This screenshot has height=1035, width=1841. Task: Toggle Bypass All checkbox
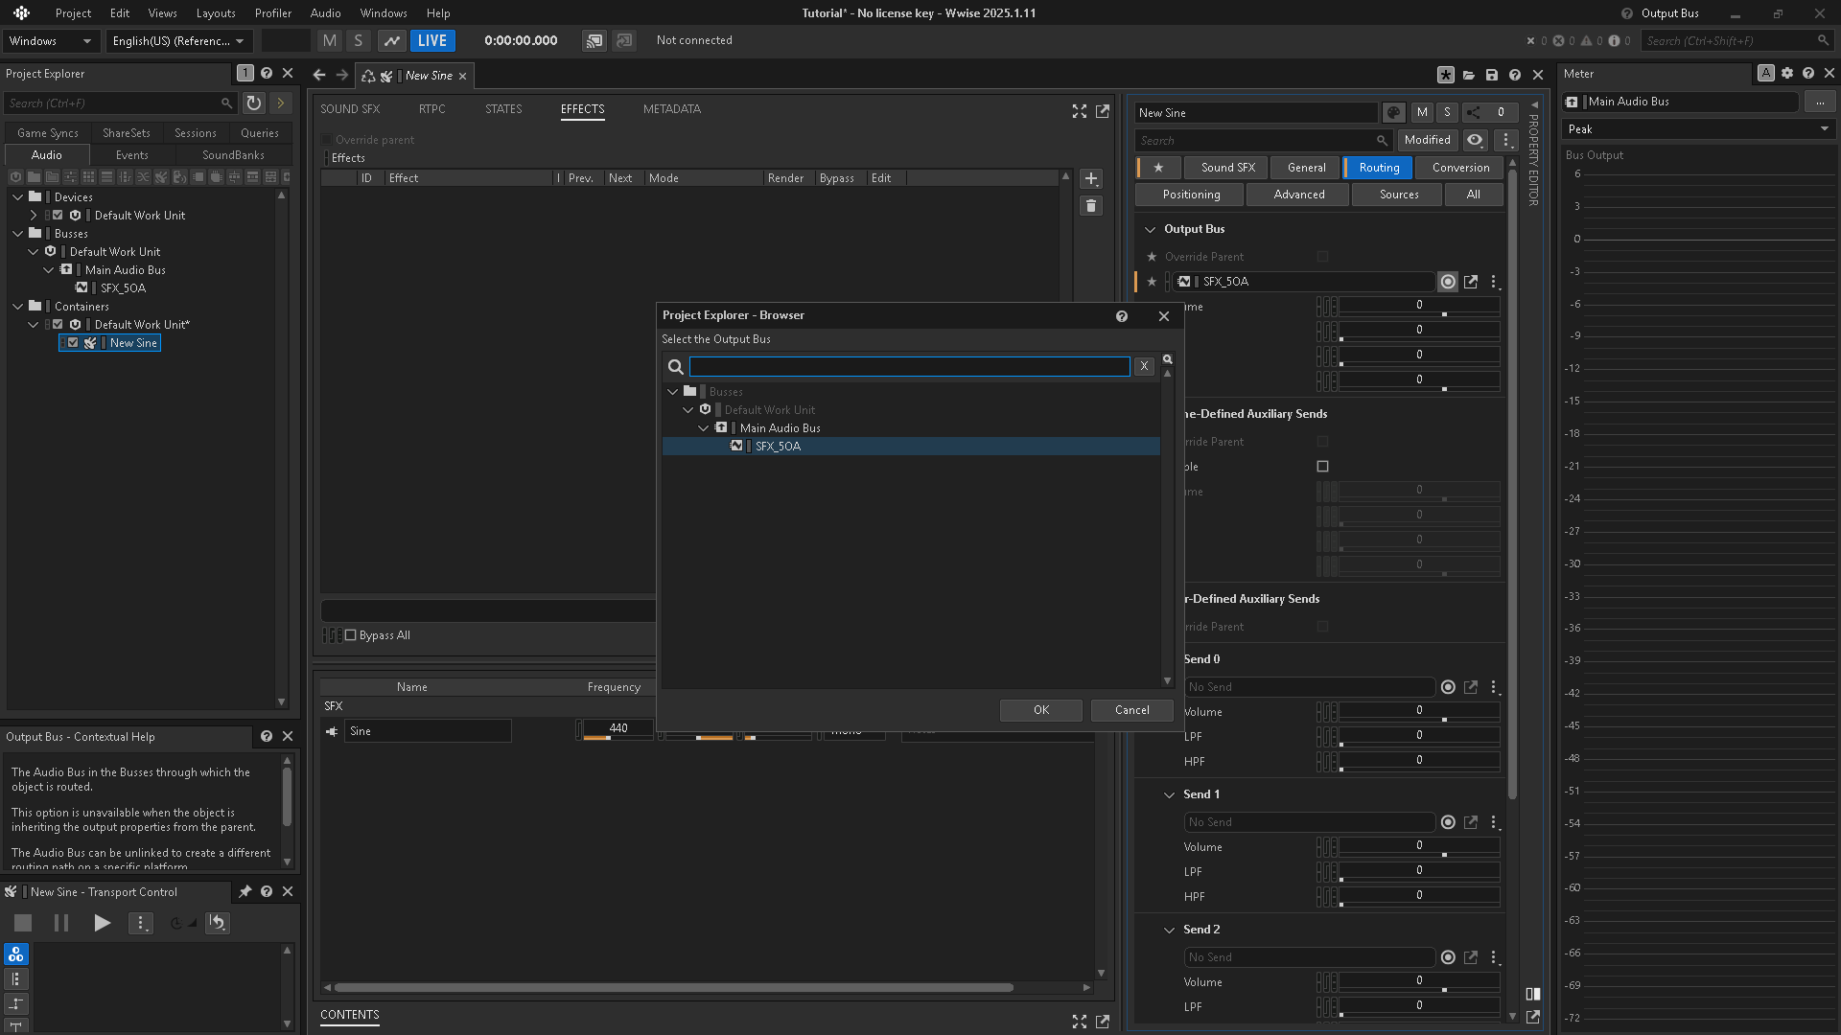[x=351, y=635]
